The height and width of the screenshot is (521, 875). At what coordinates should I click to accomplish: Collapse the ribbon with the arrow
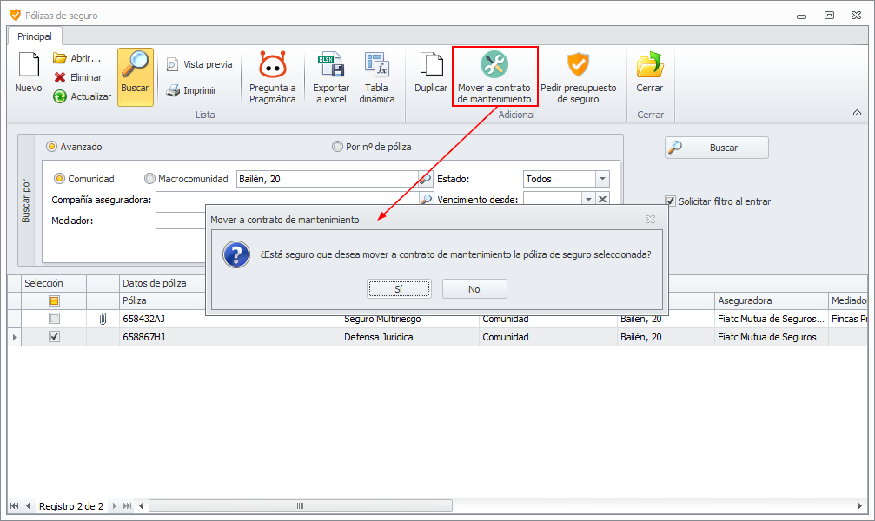point(857,113)
